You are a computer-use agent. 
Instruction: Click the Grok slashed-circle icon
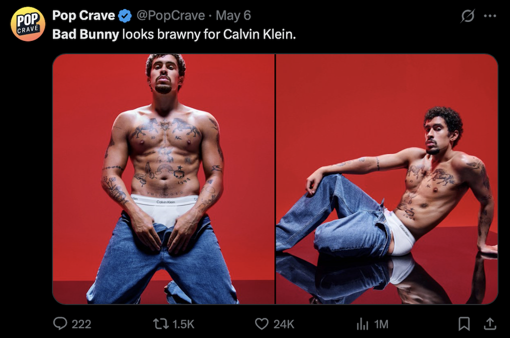pyautogui.click(x=467, y=16)
